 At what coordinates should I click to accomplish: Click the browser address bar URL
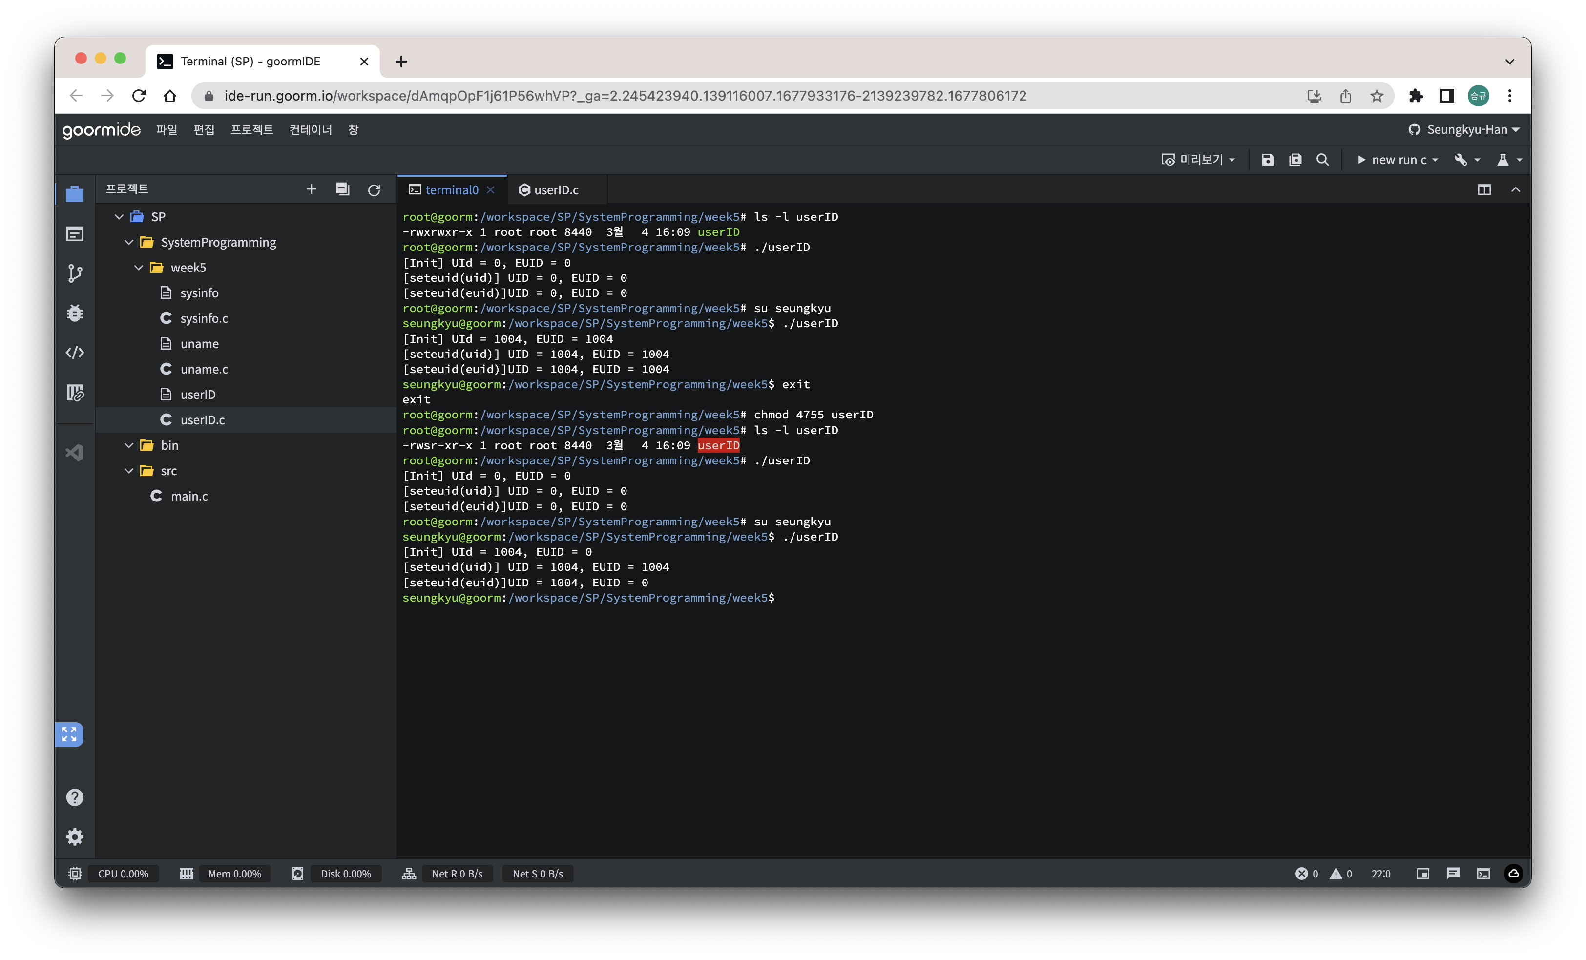[x=625, y=96]
